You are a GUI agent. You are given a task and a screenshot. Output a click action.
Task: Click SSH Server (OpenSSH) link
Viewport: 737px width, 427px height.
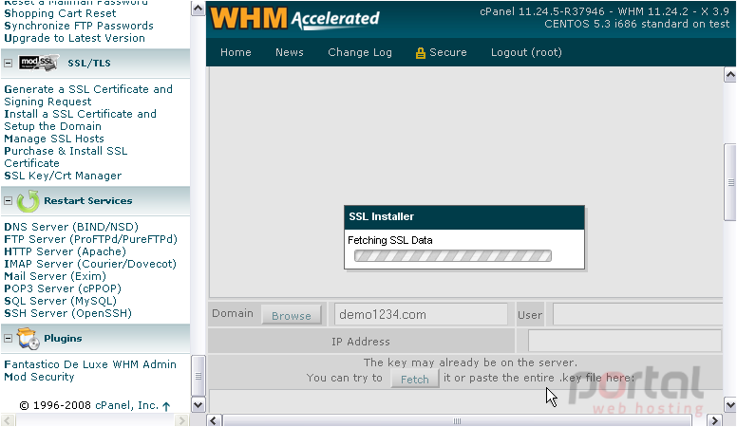point(67,313)
